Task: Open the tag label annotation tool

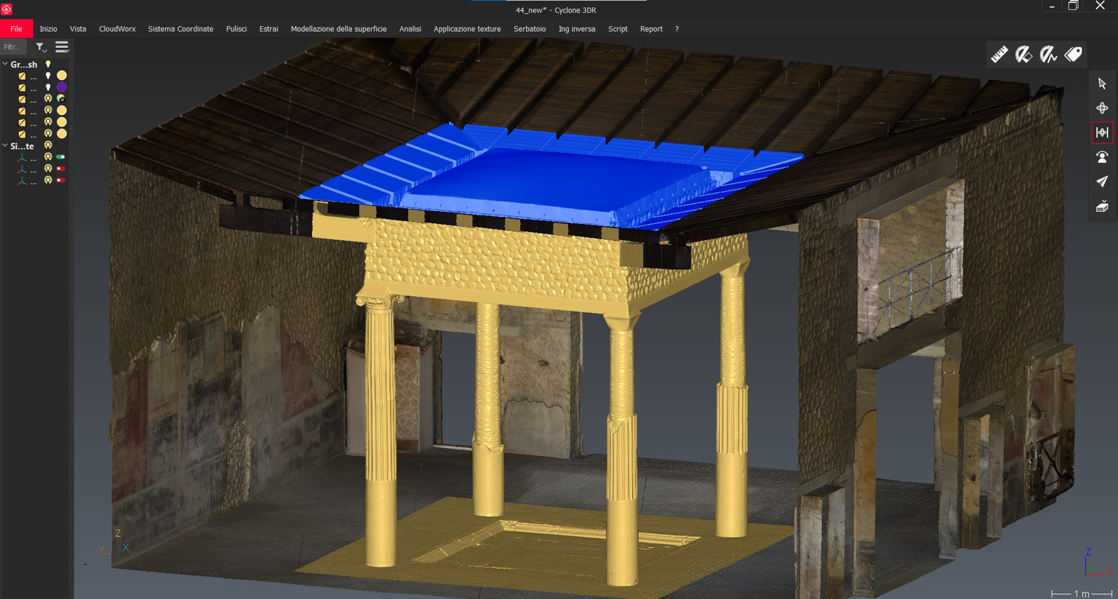Action: point(1073,55)
